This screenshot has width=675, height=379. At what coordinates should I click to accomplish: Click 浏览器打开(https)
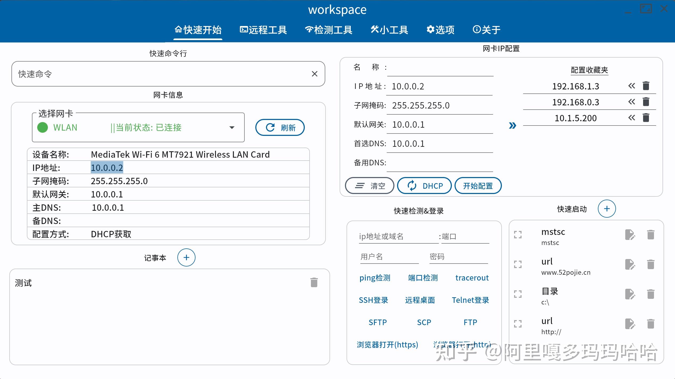coord(387,345)
